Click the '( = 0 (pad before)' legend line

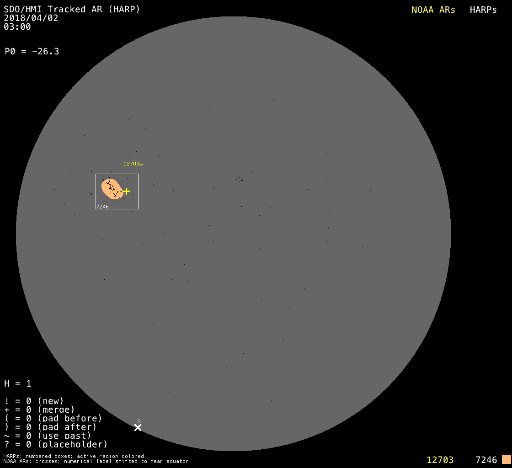point(53,418)
